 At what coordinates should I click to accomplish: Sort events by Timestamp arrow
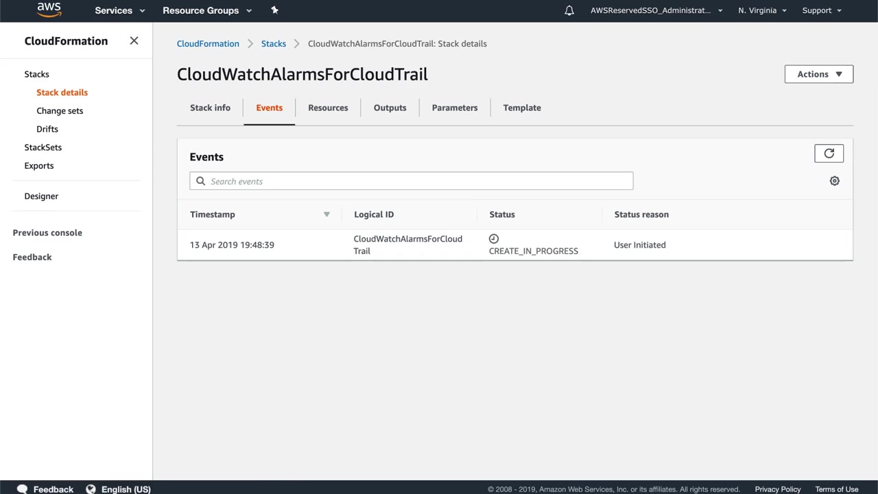327,215
